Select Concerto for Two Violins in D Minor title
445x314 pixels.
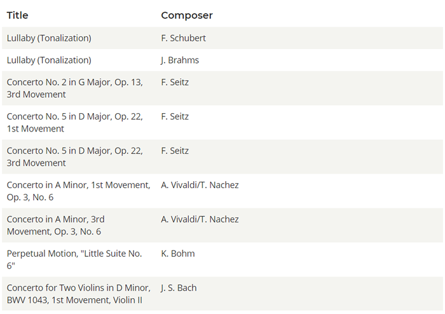click(x=79, y=294)
